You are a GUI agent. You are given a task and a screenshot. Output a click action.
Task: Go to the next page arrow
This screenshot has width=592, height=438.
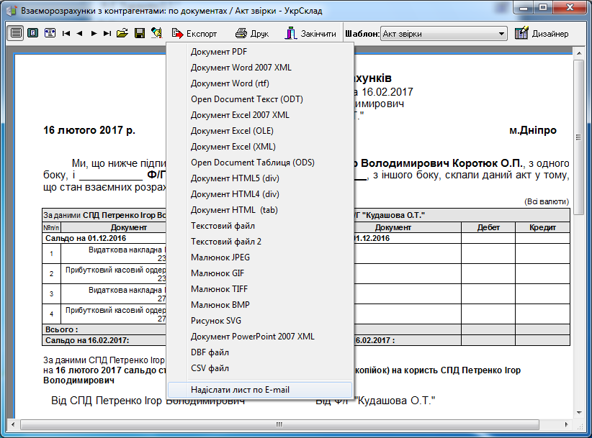[94, 34]
